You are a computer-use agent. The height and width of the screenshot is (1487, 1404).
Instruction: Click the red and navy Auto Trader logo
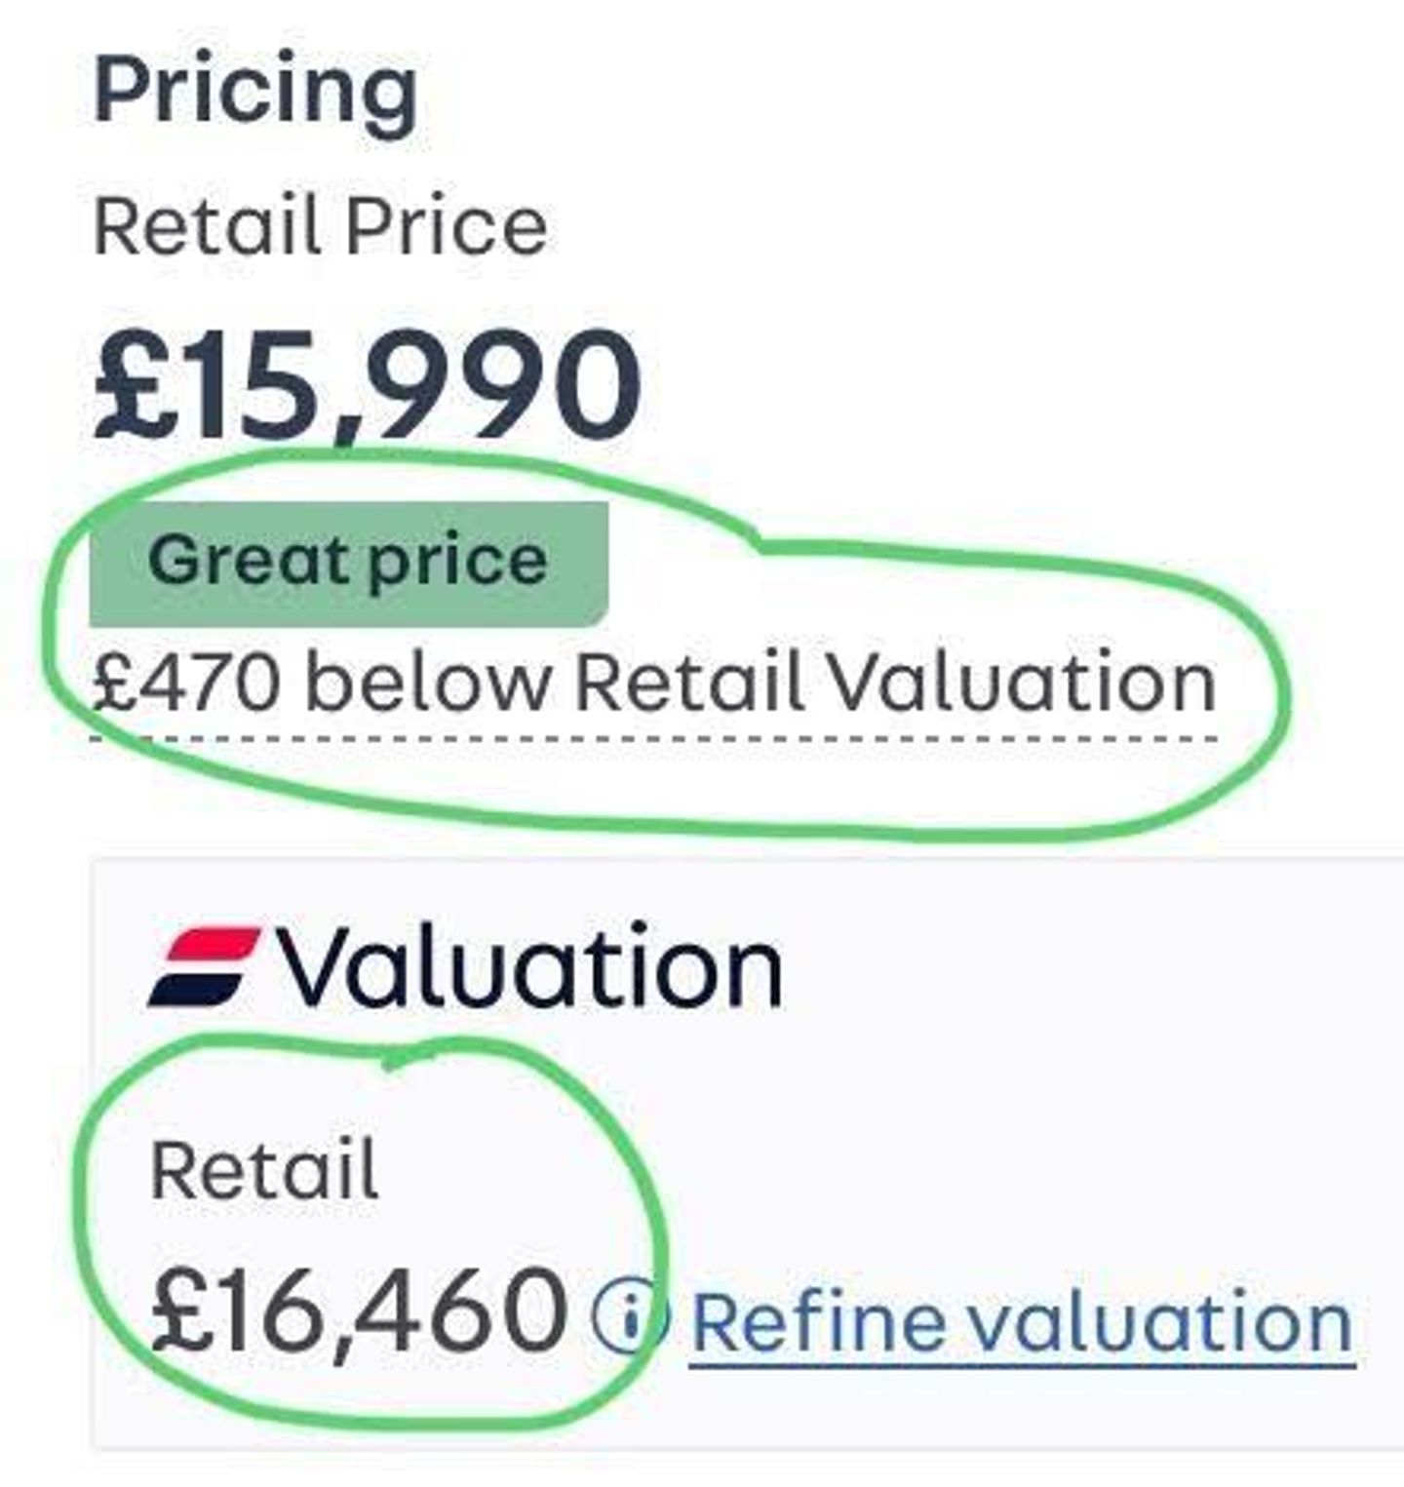click(204, 966)
